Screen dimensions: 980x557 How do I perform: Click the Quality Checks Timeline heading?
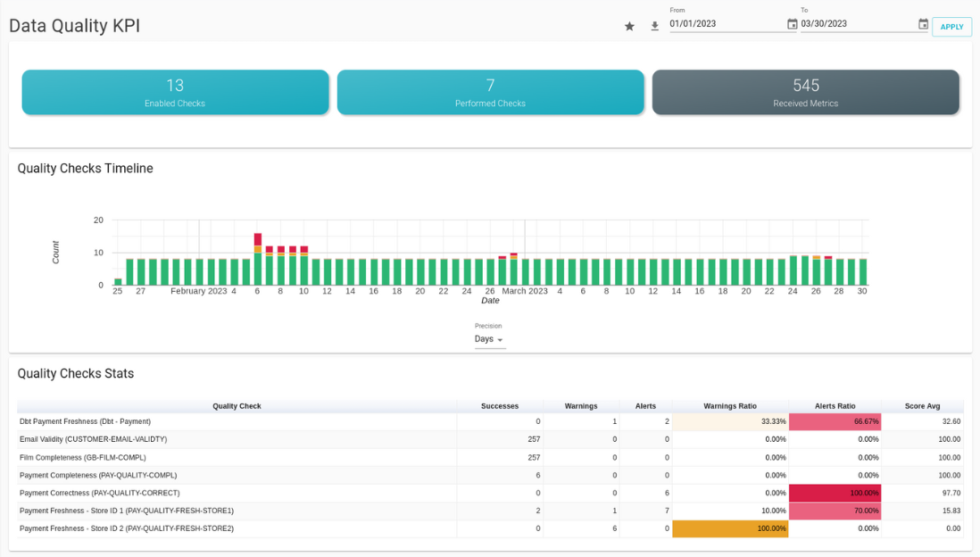click(x=85, y=168)
